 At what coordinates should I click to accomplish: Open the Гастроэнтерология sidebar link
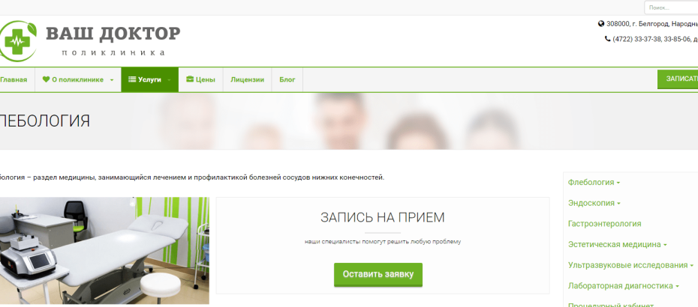(604, 224)
